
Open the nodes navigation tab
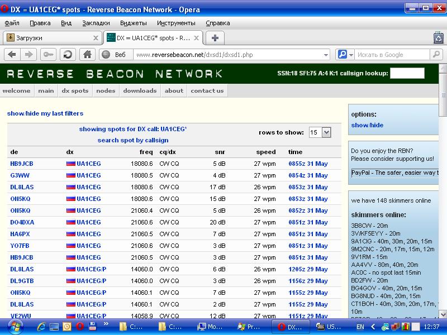[106, 90]
